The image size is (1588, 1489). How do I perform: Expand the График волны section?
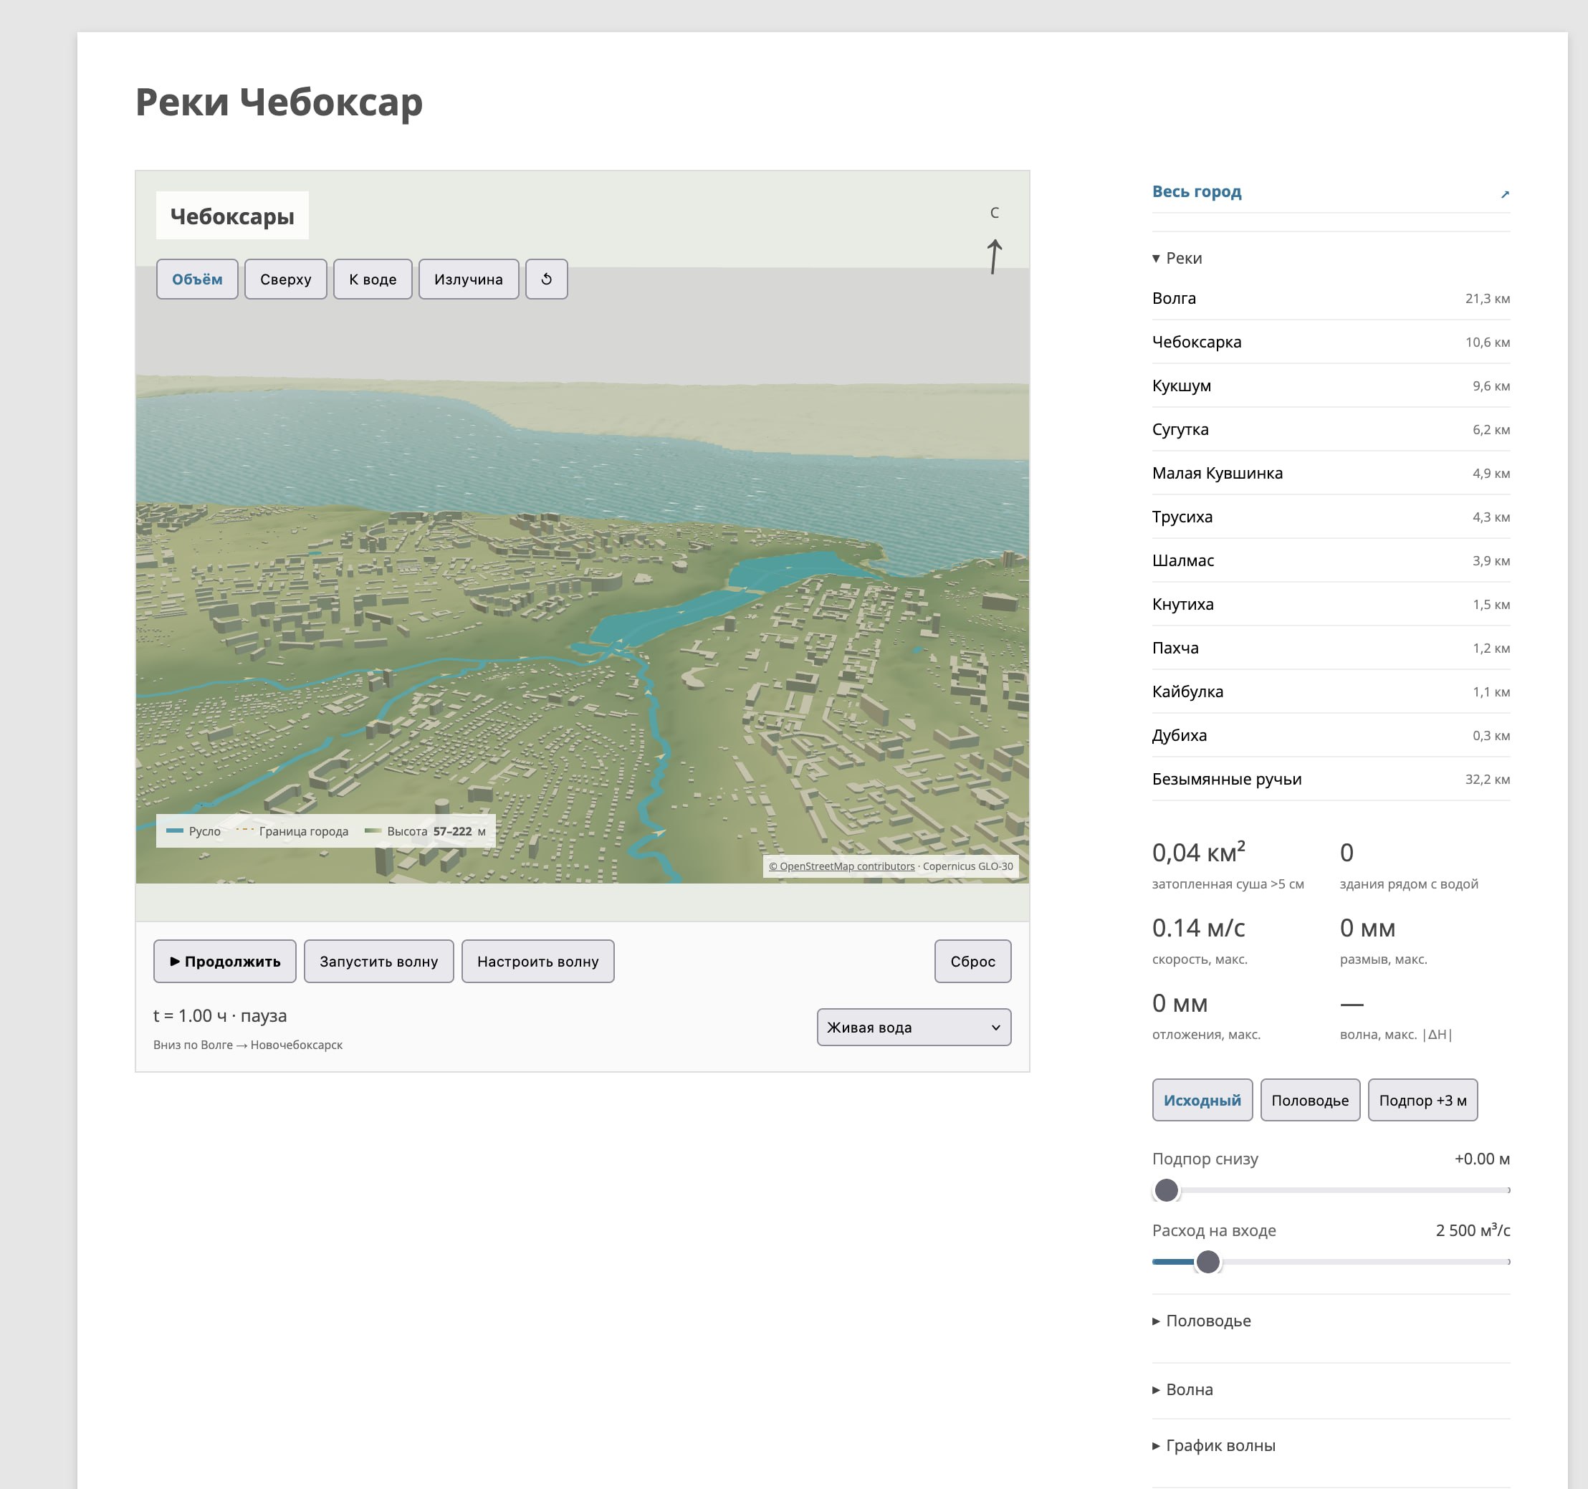(1213, 1445)
